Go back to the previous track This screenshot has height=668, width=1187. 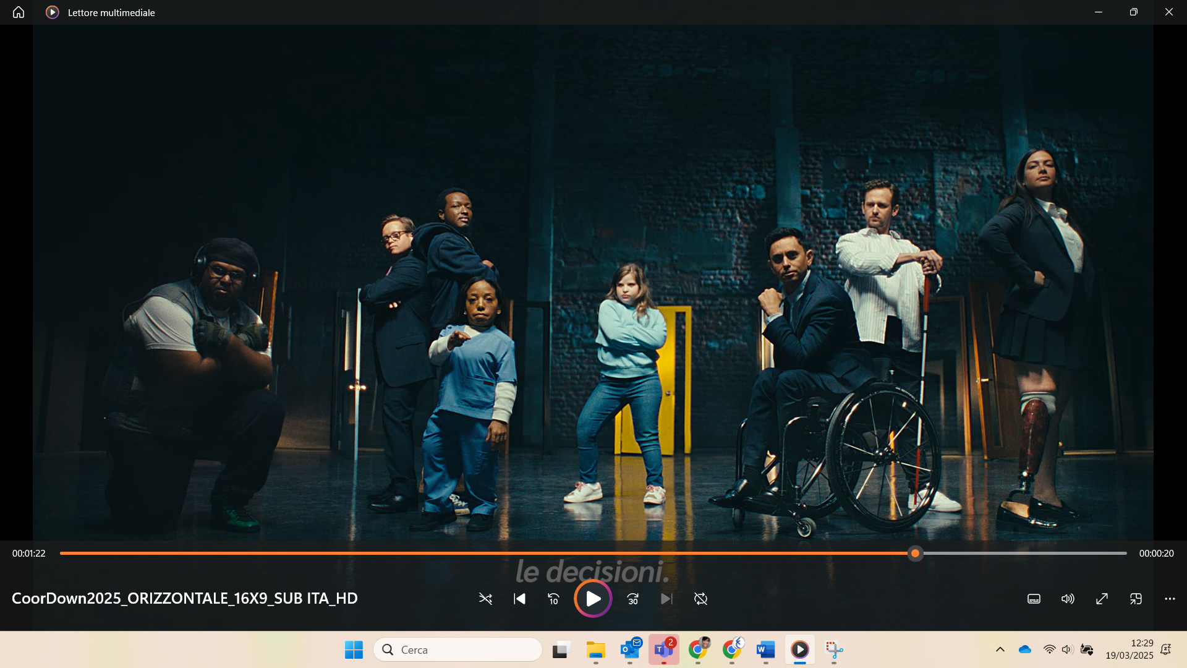[520, 599]
